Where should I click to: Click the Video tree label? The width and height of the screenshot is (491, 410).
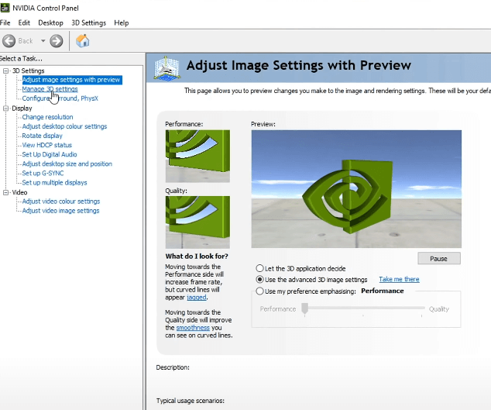19,192
